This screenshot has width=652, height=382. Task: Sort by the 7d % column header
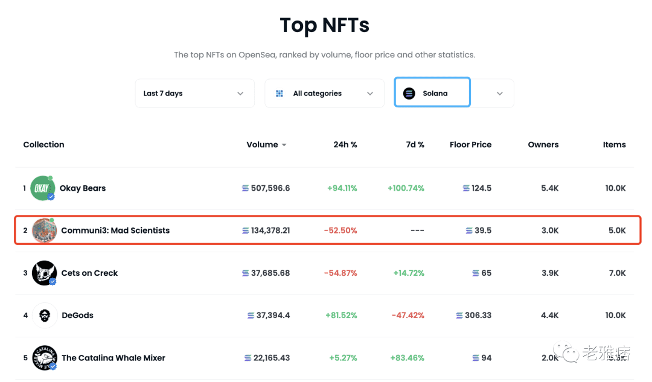point(415,145)
